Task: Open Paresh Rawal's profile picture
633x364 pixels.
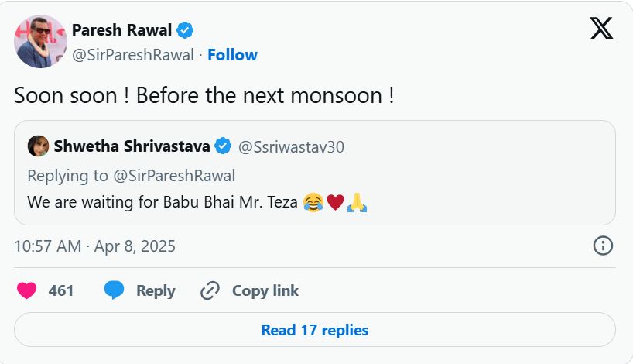Action: 40,42
